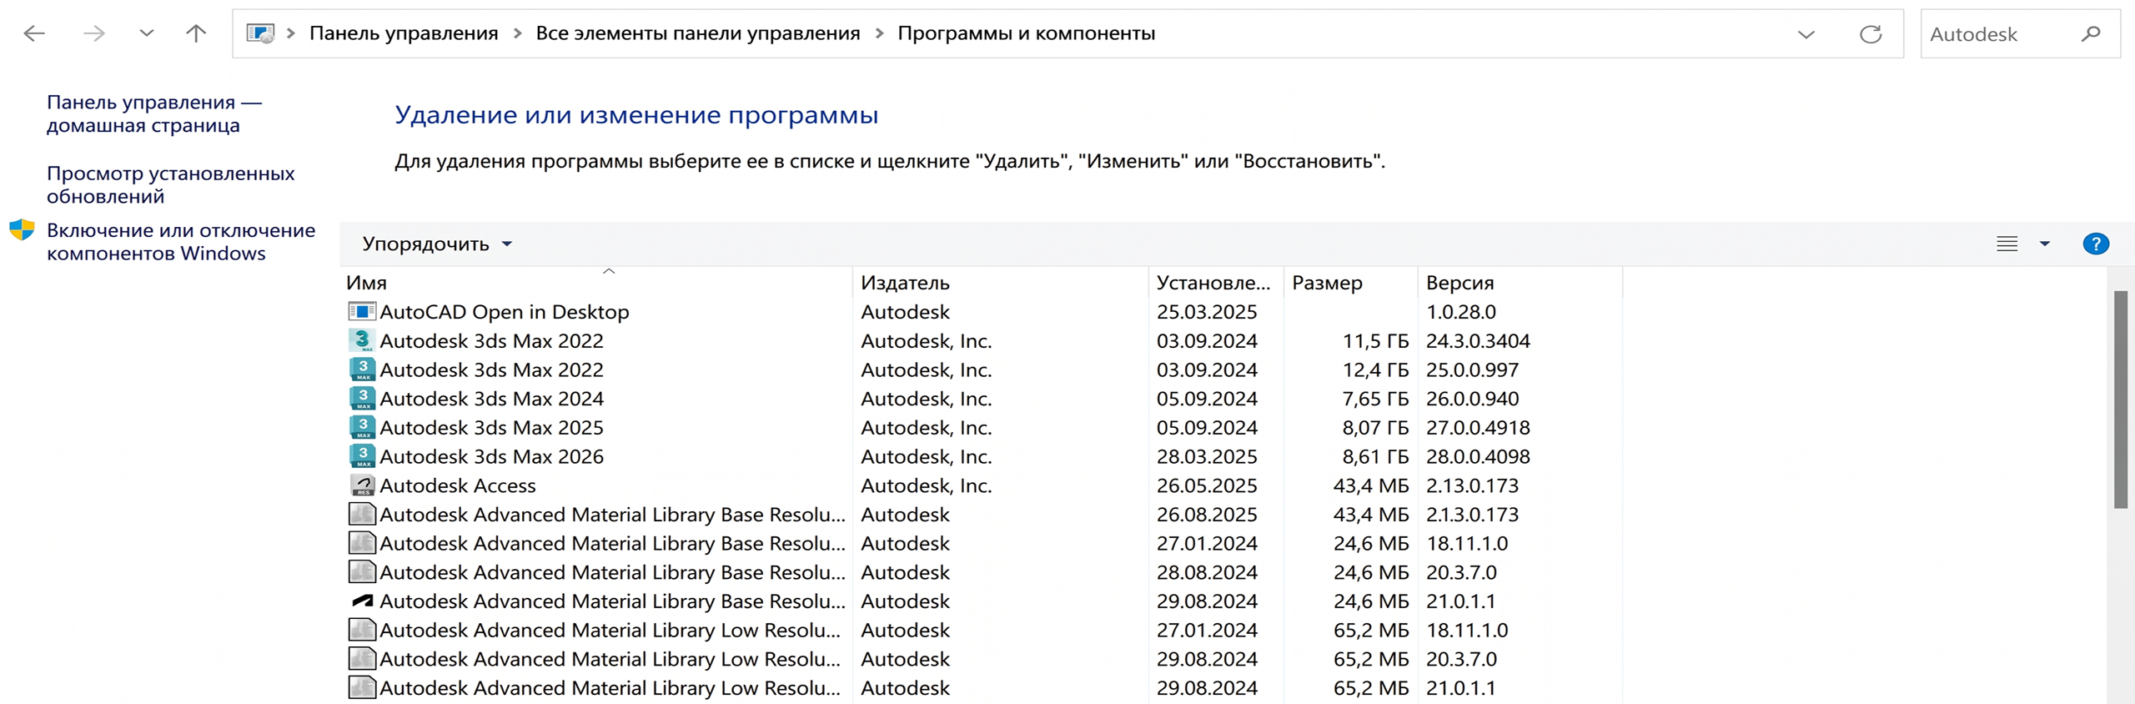Select 'Autodesk 3ds Max 2024' in the list

pyautogui.click(x=492, y=399)
